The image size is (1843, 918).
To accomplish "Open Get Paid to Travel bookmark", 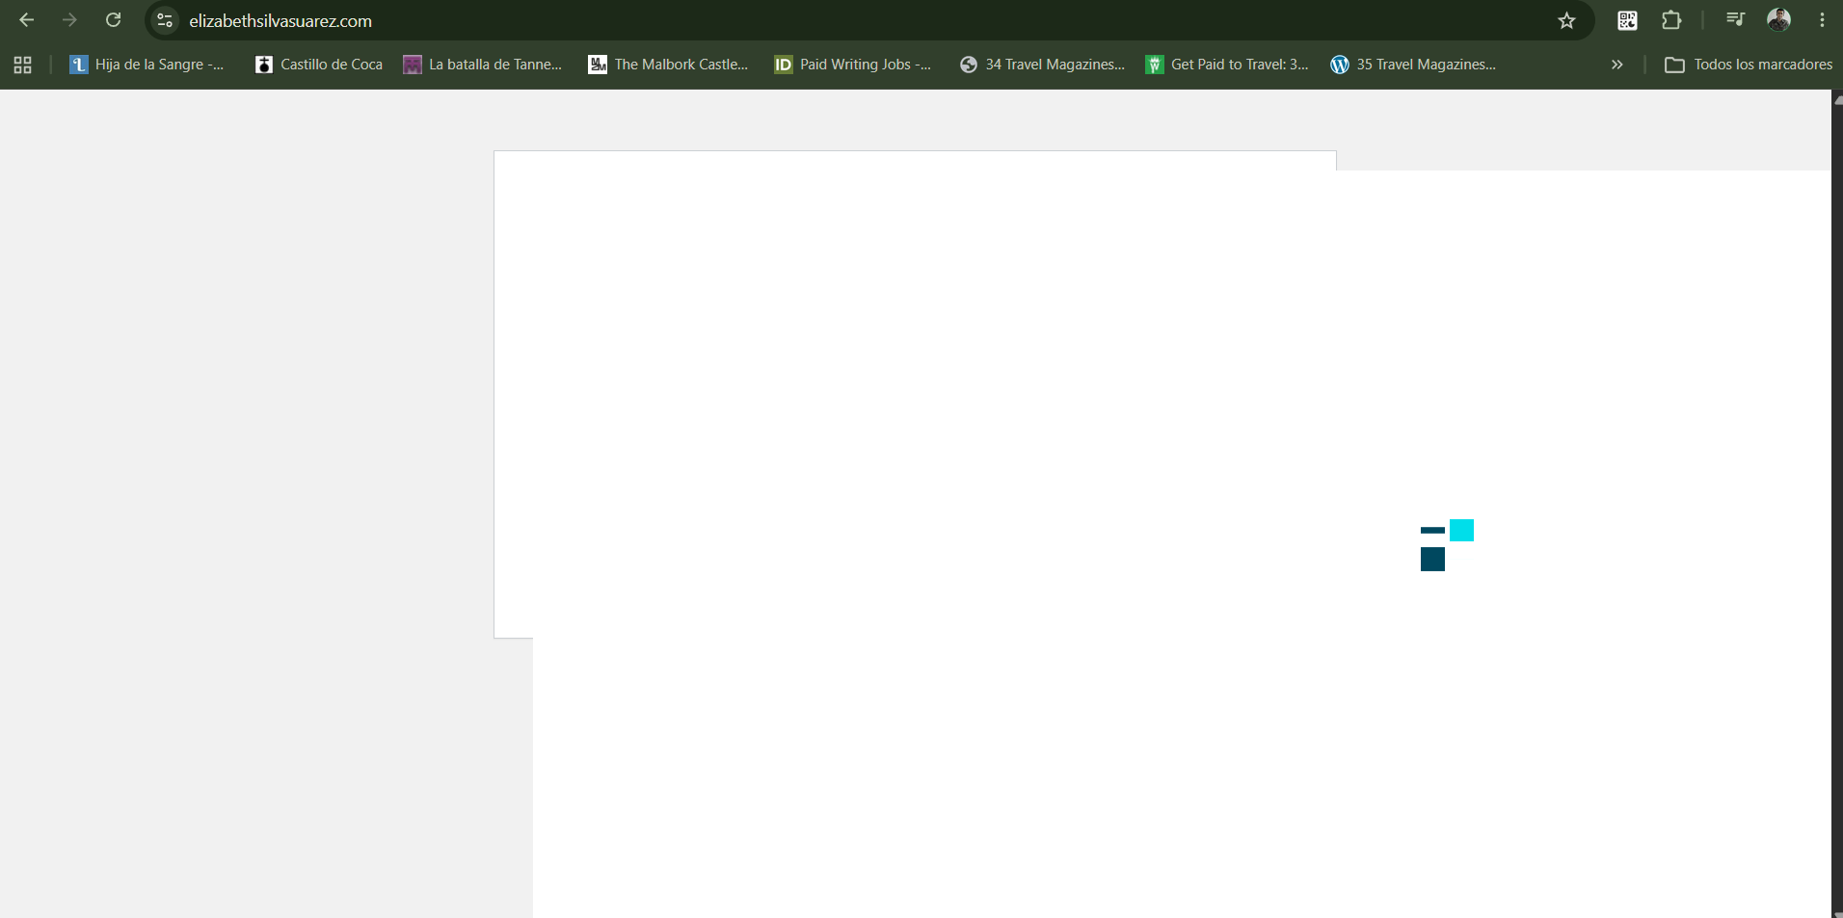I will click(x=1227, y=65).
